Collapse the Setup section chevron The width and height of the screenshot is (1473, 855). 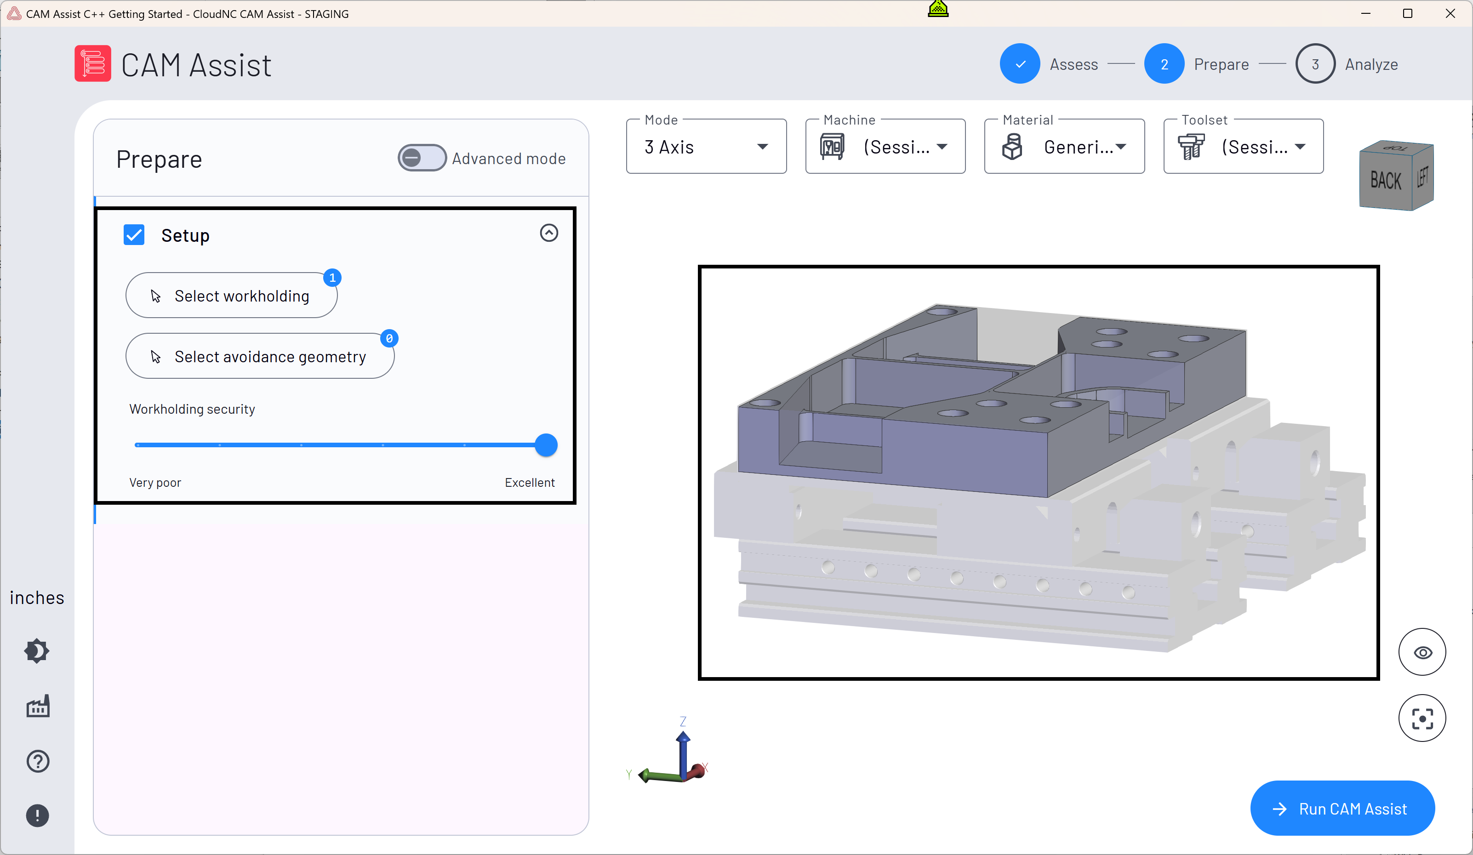pos(549,233)
